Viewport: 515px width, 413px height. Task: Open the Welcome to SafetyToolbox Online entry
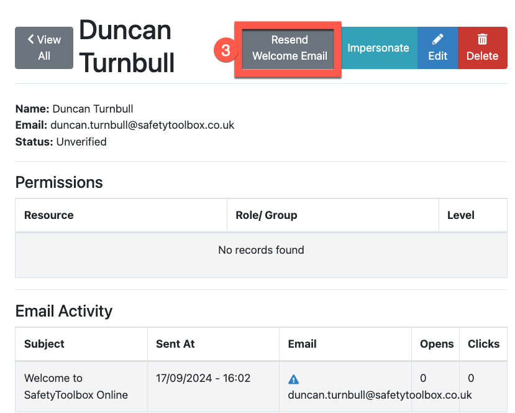[x=76, y=386]
